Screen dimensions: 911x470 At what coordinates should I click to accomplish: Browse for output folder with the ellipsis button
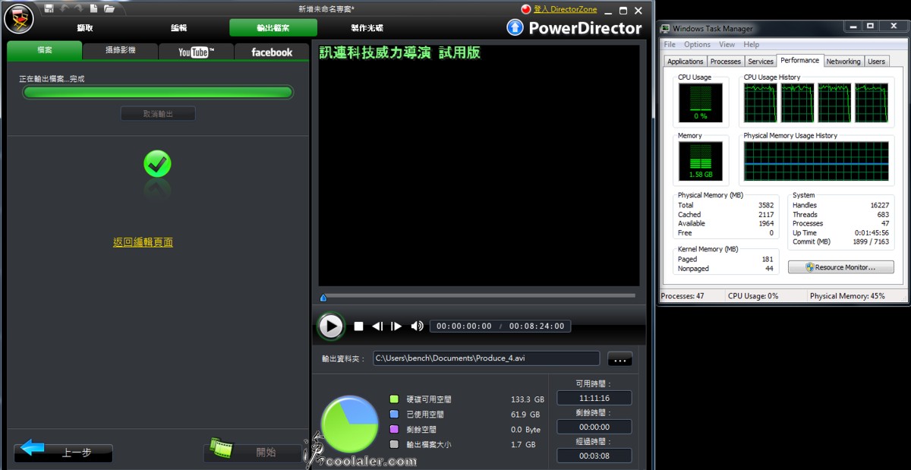tap(619, 358)
